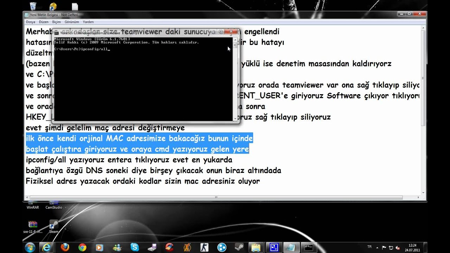Select the Steam desktop shortcut
Image resolution: width=450 pixels, height=253 pixels.
pyautogui.click(x=54, y=227)
